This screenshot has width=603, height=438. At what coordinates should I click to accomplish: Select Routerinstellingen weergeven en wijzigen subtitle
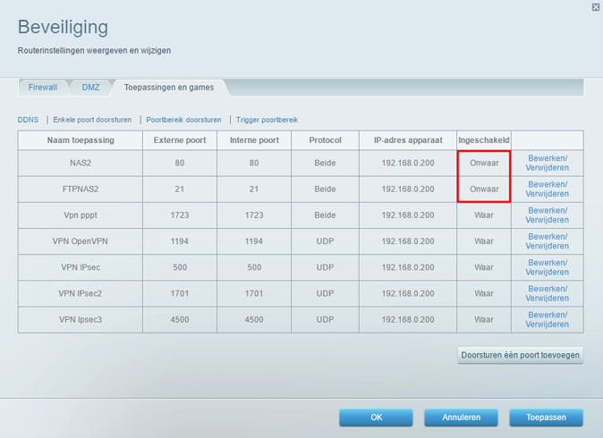(x=94, y=50)
